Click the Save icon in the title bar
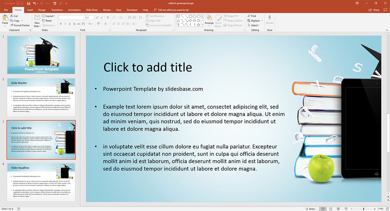This screenshot has width=390, height=211. click(x=29, y=3)
